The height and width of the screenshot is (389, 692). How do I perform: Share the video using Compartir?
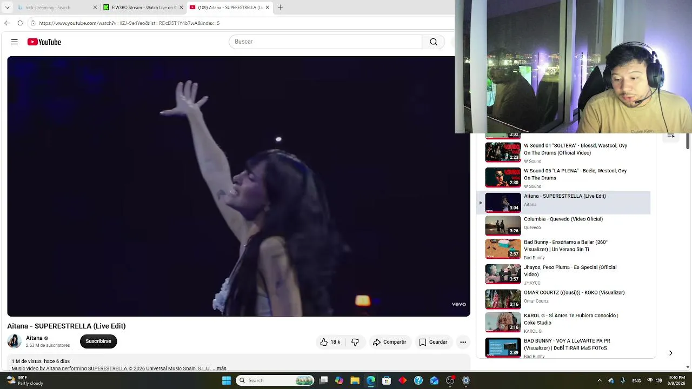[389, 342]
